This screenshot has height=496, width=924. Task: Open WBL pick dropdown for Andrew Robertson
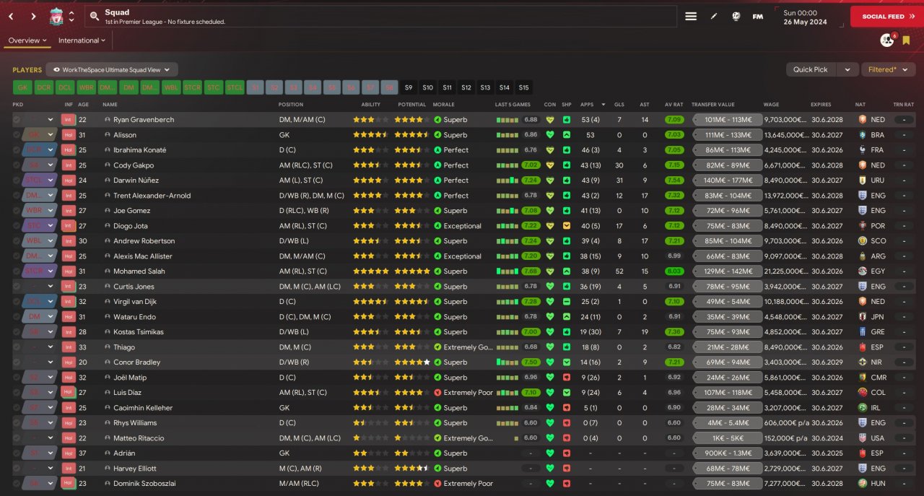(51, 241)
